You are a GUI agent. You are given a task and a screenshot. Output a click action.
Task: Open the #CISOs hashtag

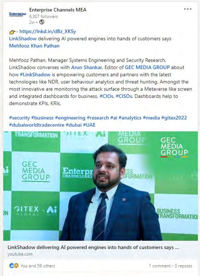pos(124,96)
